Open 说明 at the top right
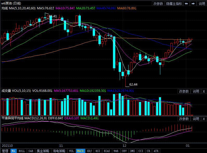This screenshot has height=153, width=207. tap(202, 4)
